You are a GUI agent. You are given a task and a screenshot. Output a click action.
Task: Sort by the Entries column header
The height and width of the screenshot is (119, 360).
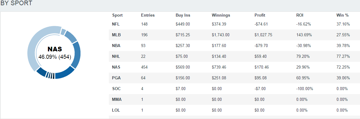click(148, 15)
